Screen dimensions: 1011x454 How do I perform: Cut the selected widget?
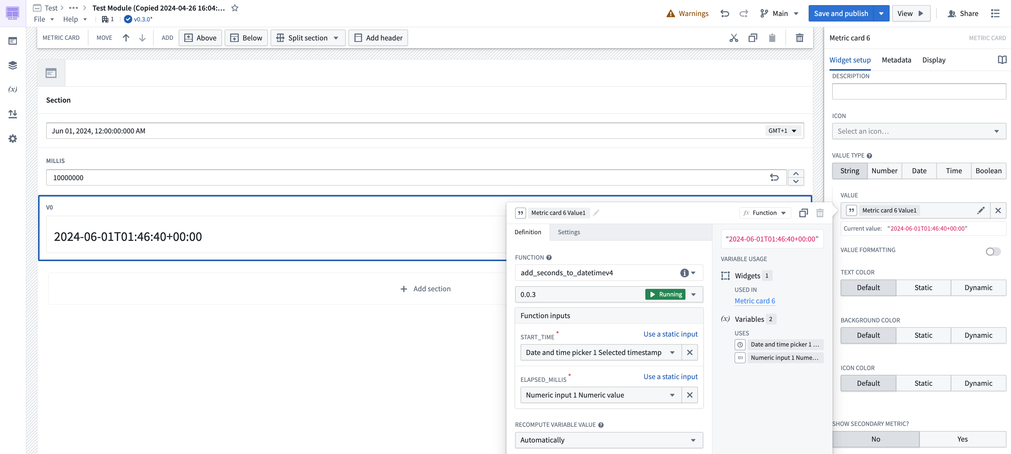point(733,38)
